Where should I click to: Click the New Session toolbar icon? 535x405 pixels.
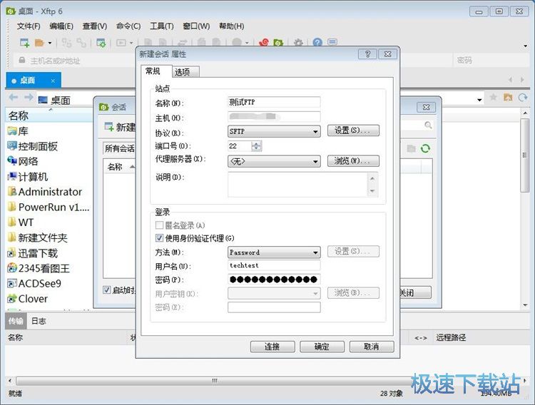24,43
